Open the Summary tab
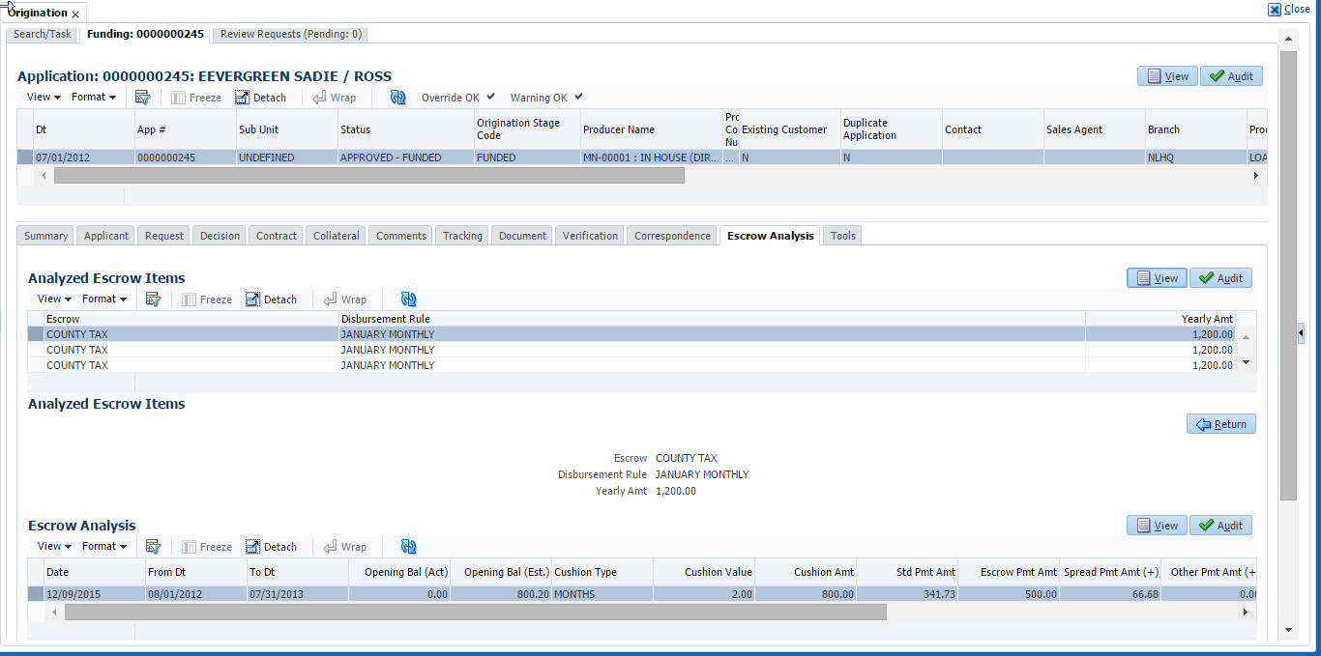Image resolution: width=1321 pixels, height=656 pixels. tap(46, 236)
